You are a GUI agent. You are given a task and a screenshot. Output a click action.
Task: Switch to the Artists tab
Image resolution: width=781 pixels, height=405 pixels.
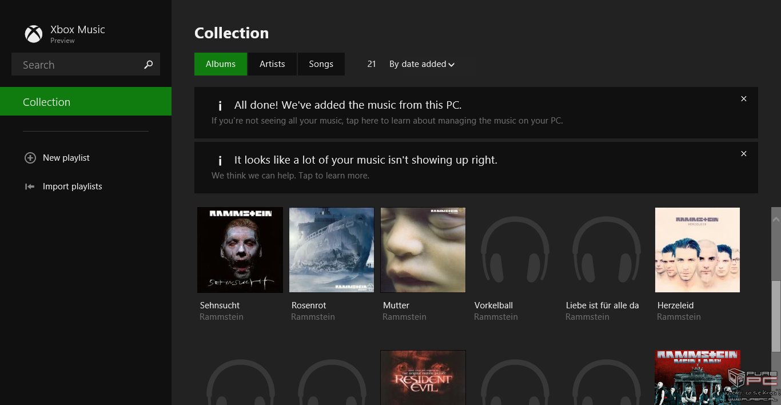point(272,64)
